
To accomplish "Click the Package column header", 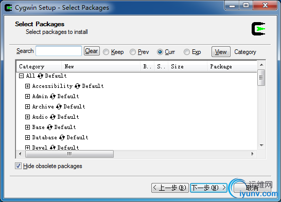I will point(232,66).
